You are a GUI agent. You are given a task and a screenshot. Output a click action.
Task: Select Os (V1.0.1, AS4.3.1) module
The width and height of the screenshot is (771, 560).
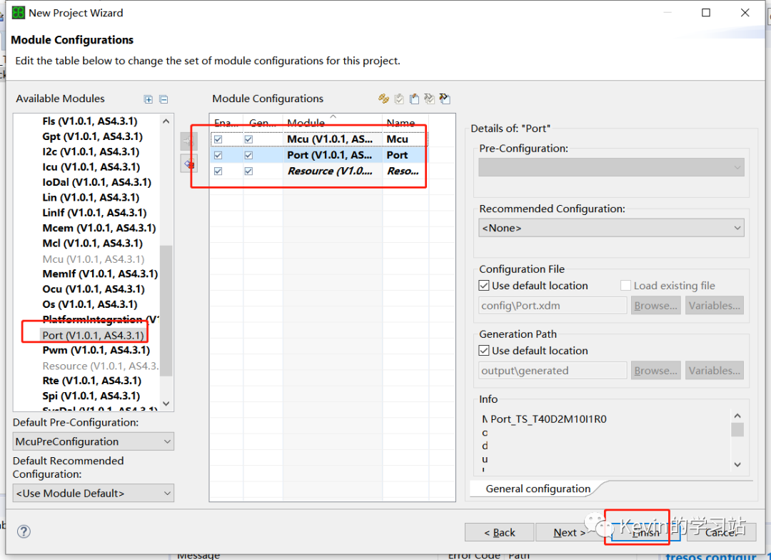tap(89, 304)
